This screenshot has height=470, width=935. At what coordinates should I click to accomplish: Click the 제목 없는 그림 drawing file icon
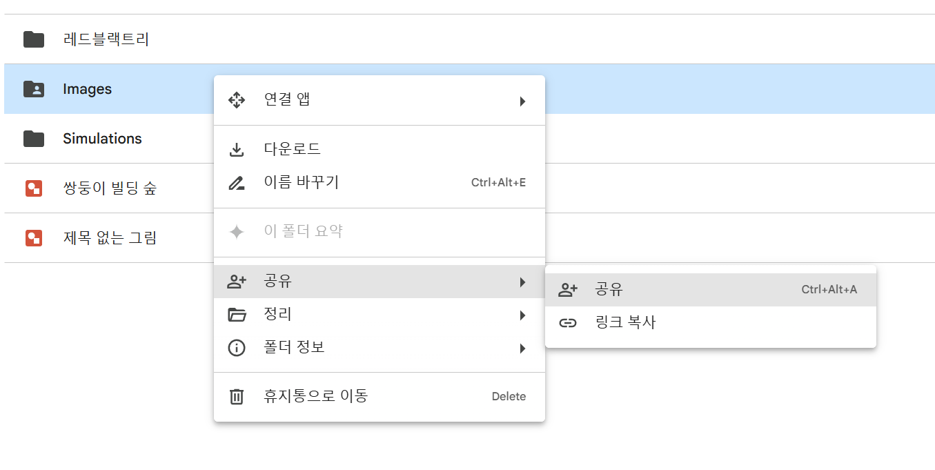pos(34,238)
